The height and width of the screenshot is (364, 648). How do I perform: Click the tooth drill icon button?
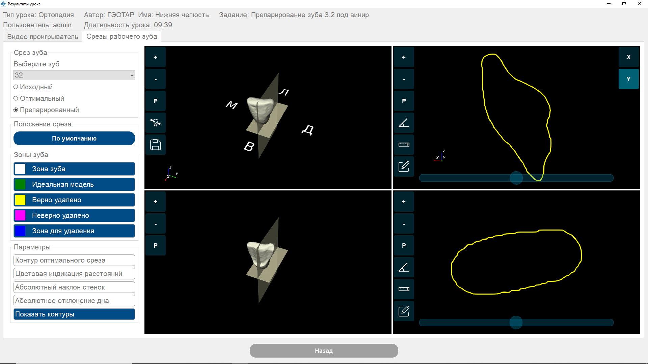pyautogui.click(x=155, y=123)
